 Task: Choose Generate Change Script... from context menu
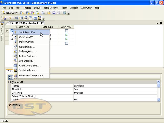coord(31,75)
